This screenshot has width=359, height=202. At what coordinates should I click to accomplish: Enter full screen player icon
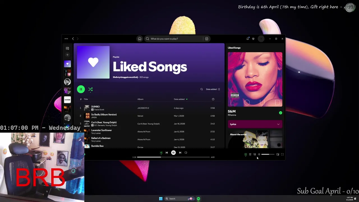[282, 154]
